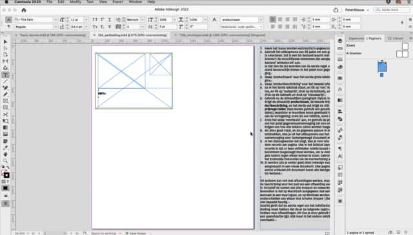The height and width of the screenshot is (235, 413).
Task: Switch to the Eigenschappen panel tab
Action: coord(356,39)
